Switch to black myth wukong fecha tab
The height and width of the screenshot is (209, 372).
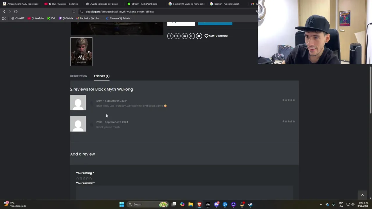[x=186, y=4]
